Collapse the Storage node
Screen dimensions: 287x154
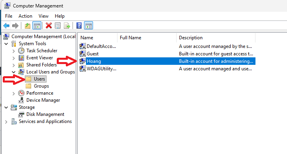[x=6, y=108]
